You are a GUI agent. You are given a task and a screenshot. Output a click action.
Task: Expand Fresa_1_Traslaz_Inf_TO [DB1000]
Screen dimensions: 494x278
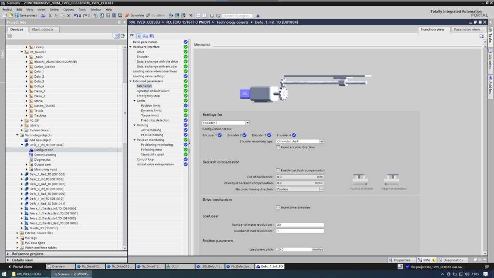pos(22,208)
